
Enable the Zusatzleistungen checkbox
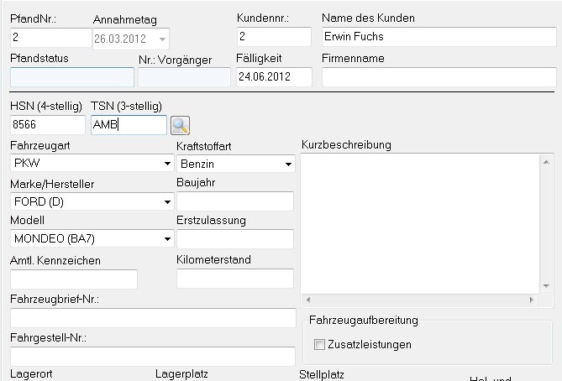[319, 344]
